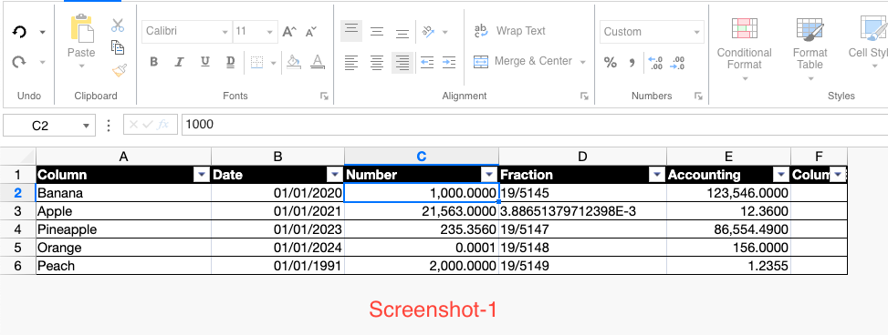This screenshot has width=888, height=335.
Task: Click the formula bar showing 1000
Action: pos(535,125)
